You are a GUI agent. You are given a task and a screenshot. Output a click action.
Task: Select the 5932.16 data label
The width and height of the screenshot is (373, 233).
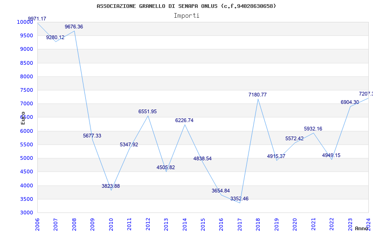pos(313,129)
